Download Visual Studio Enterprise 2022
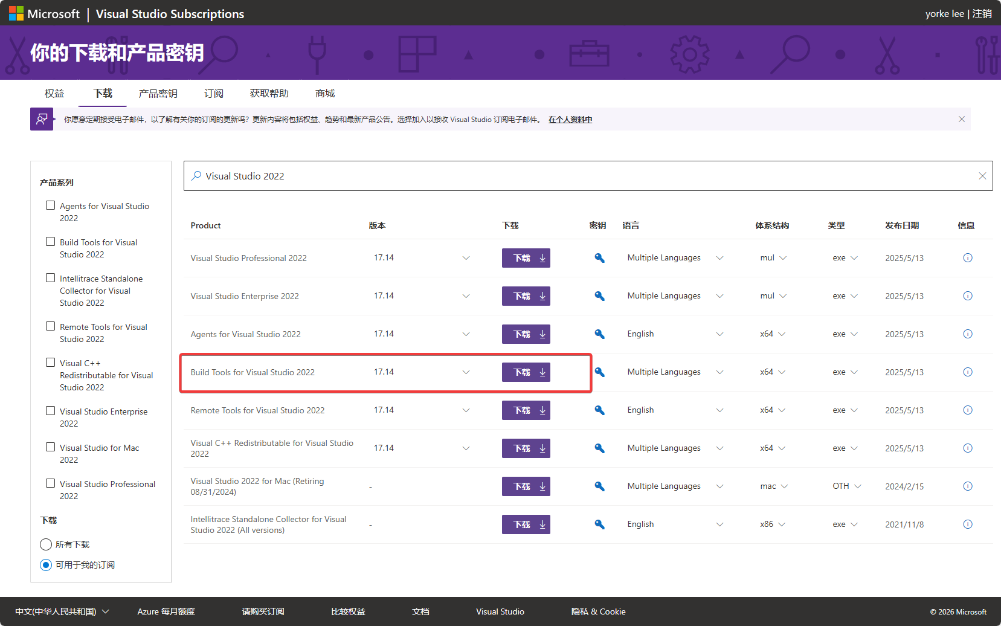The width and height of the screenshot is (1001, 626). point(526,296)
